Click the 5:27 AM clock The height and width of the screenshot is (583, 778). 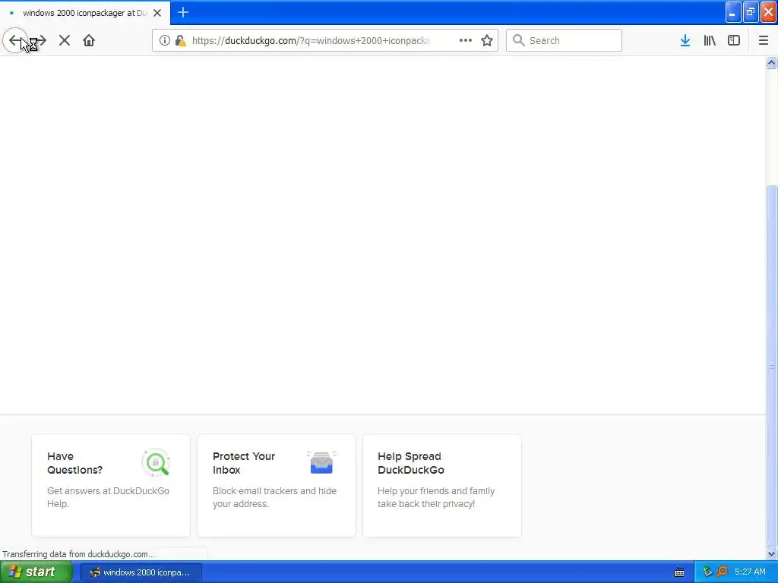pos(750,572)
